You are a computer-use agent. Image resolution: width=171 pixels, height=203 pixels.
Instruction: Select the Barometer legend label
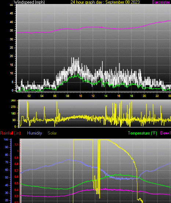tap(161, 2)
